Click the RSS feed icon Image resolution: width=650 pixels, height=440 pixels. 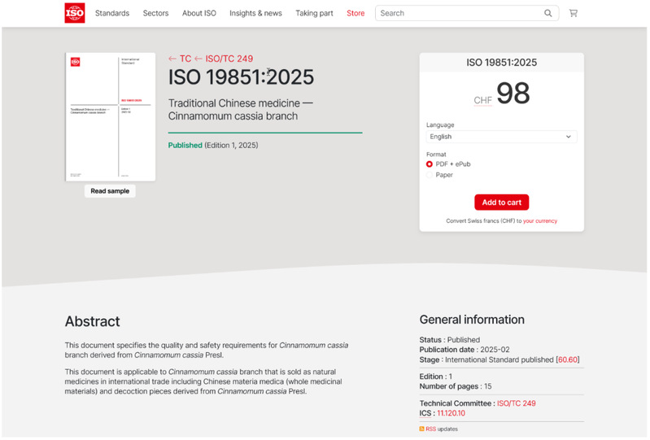422,429
